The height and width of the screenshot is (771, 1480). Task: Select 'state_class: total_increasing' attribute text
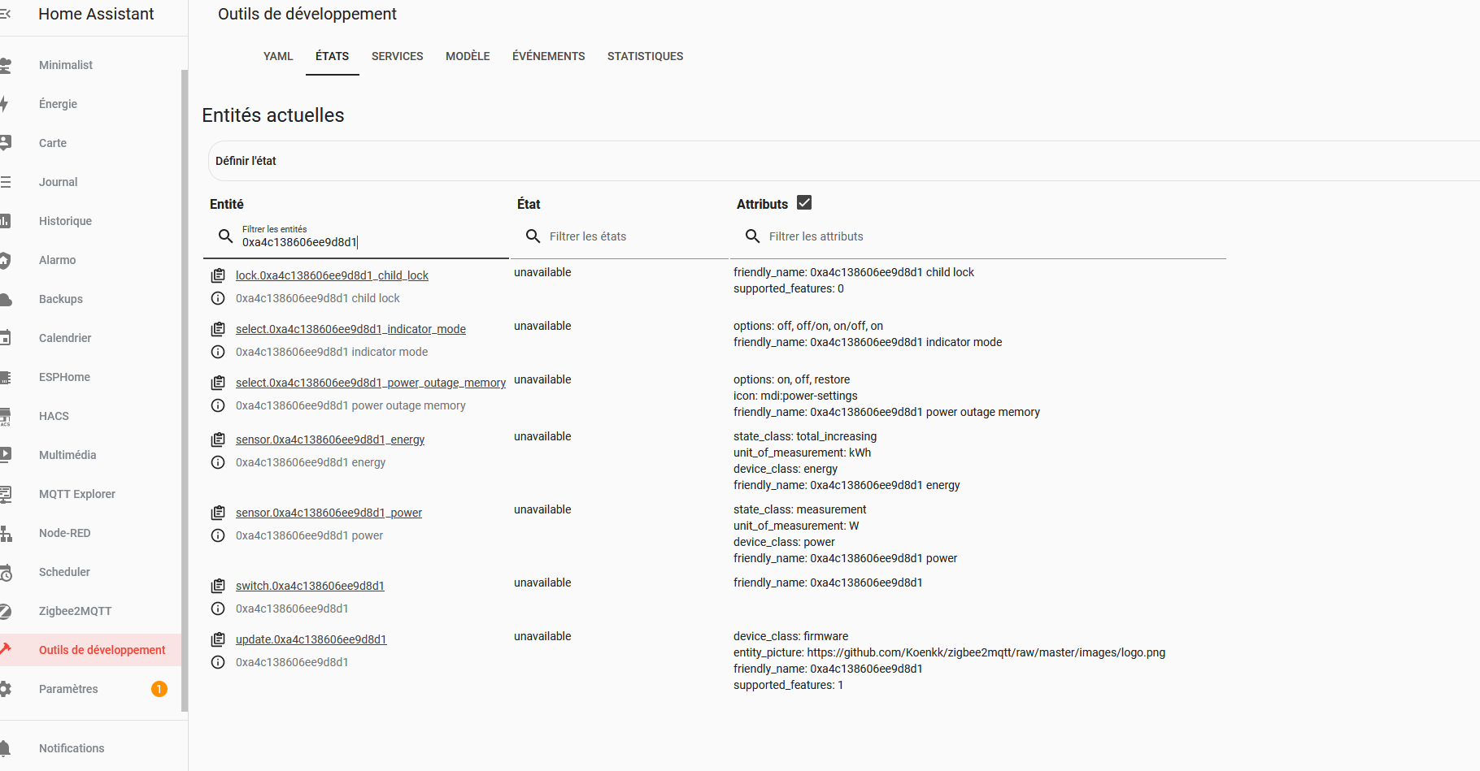coord(805,436)
